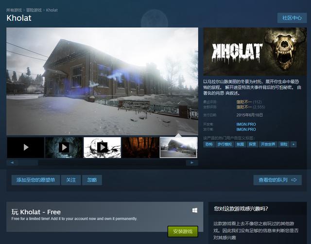Click the thumbnail strip scrollbar handle

pyautogui.click(x=28, y=163)
